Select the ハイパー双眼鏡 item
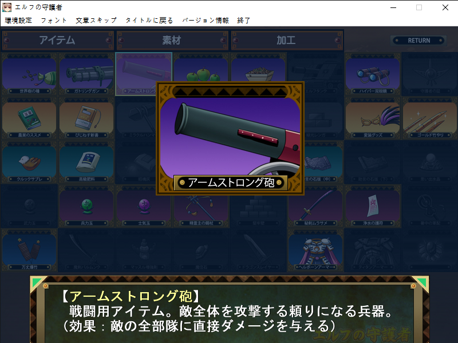Screen dimensions: 458x343 pos(373,74)
